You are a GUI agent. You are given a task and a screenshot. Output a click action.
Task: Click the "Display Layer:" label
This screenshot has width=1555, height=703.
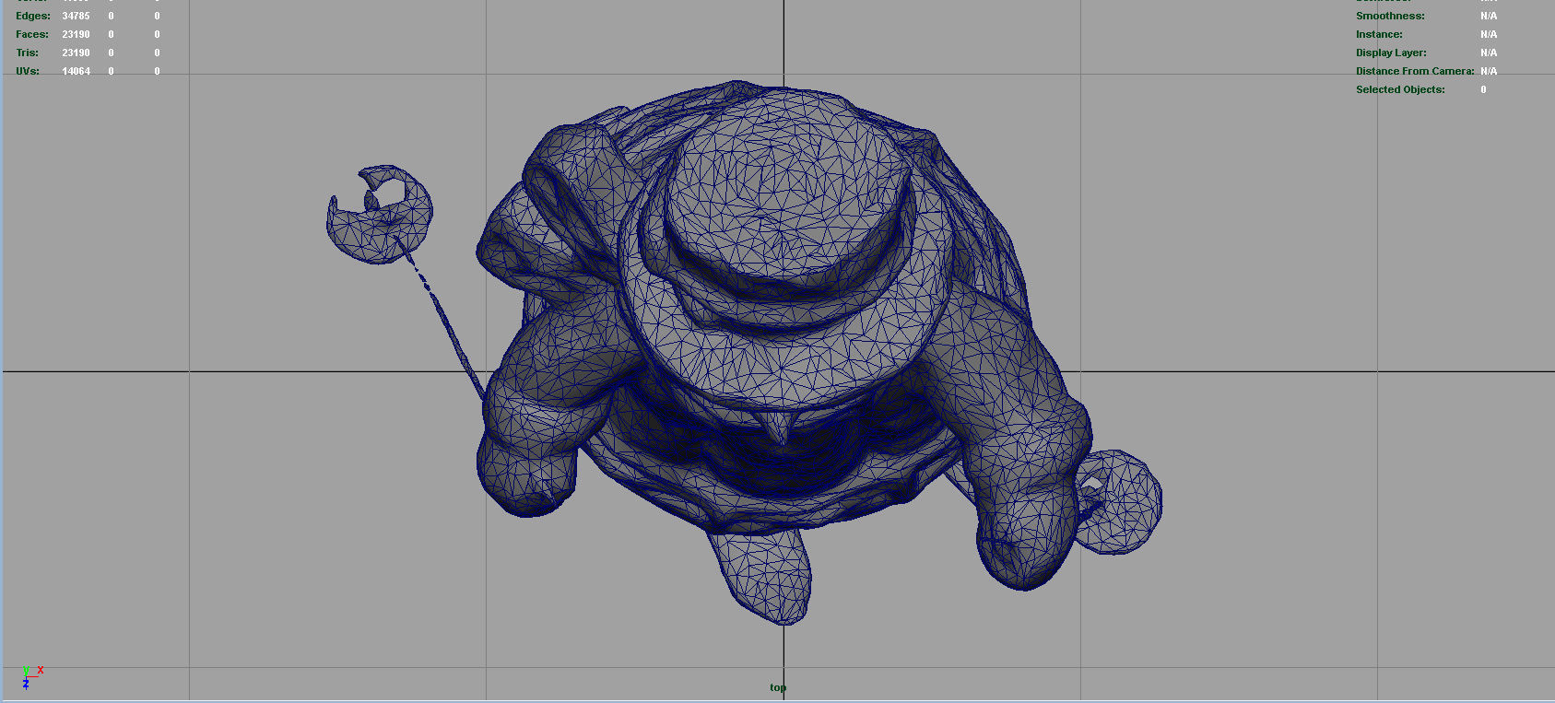click(1391, 53)
